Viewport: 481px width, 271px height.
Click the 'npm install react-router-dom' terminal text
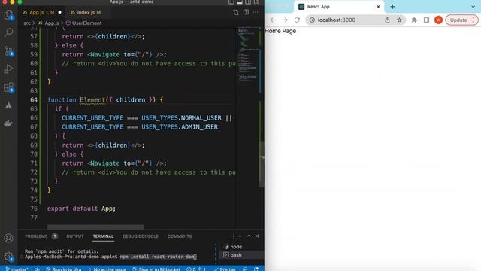157,257
